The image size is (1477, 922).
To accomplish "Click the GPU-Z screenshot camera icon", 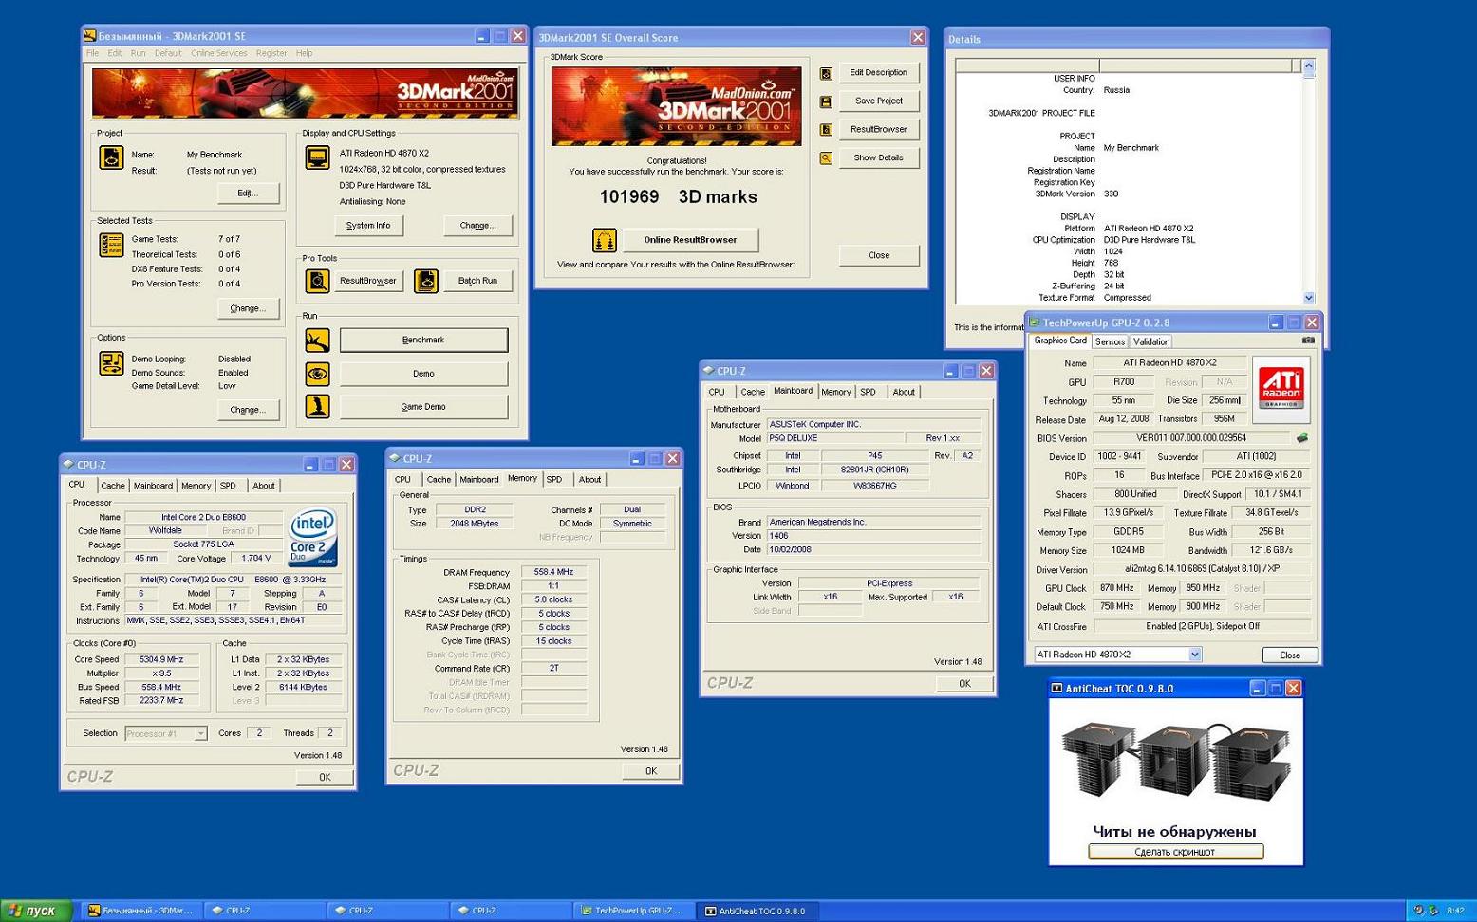I will tap(1308, 341).
